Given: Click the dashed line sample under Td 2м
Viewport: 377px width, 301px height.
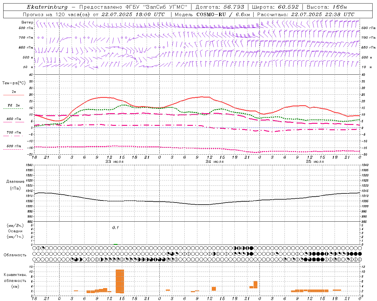Looking at the screenshot, I should (x=14, y=109).
